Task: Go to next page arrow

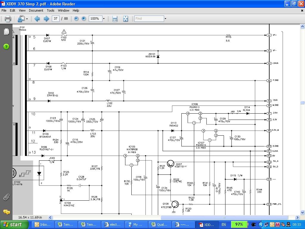Action: pos(46,19)
